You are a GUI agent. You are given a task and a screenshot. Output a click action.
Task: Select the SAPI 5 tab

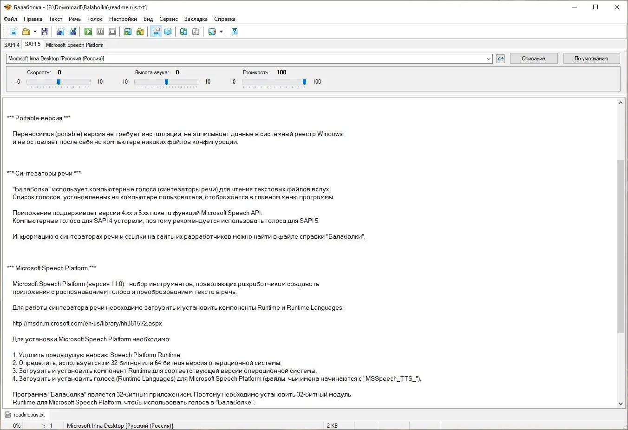point(33,44)
